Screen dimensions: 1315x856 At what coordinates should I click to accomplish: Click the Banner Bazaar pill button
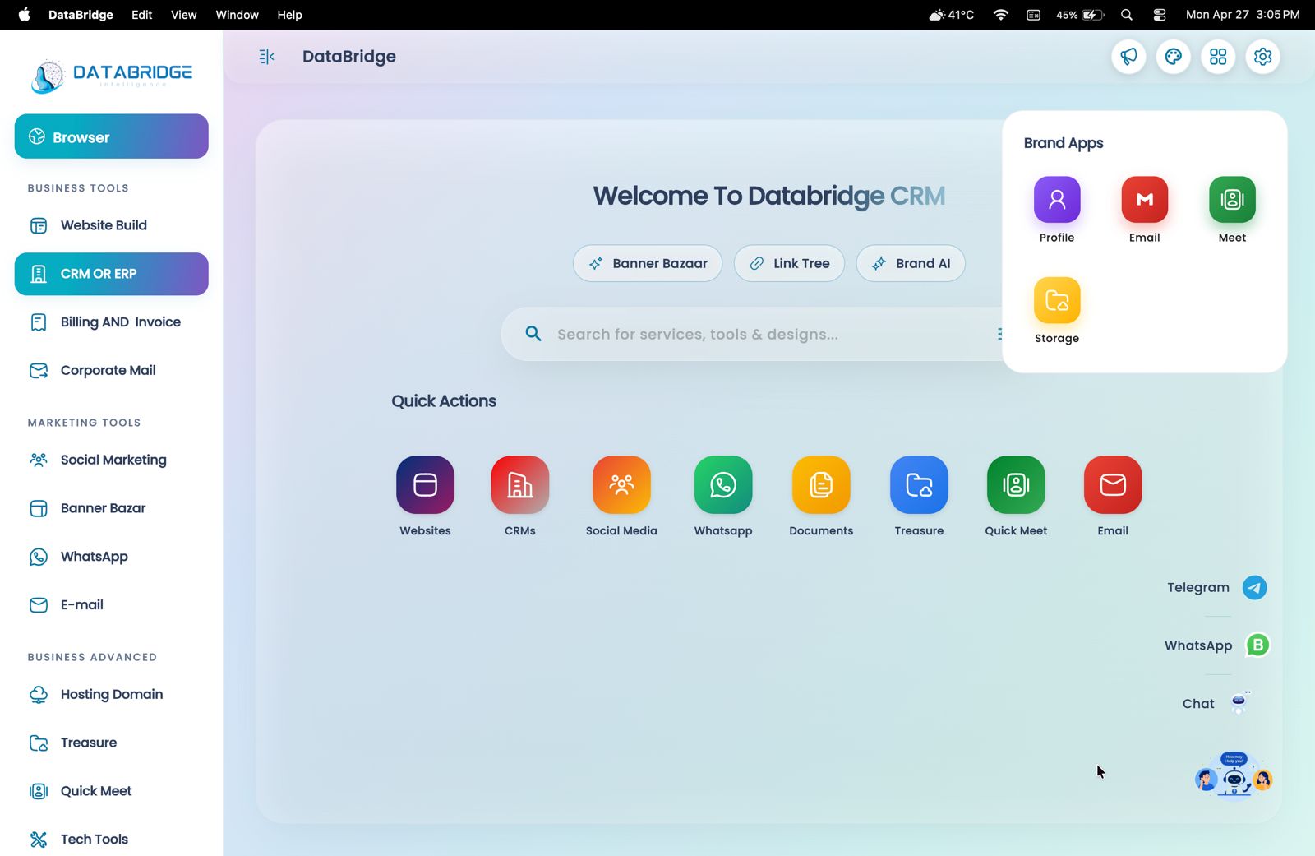(x=648, y=263)
